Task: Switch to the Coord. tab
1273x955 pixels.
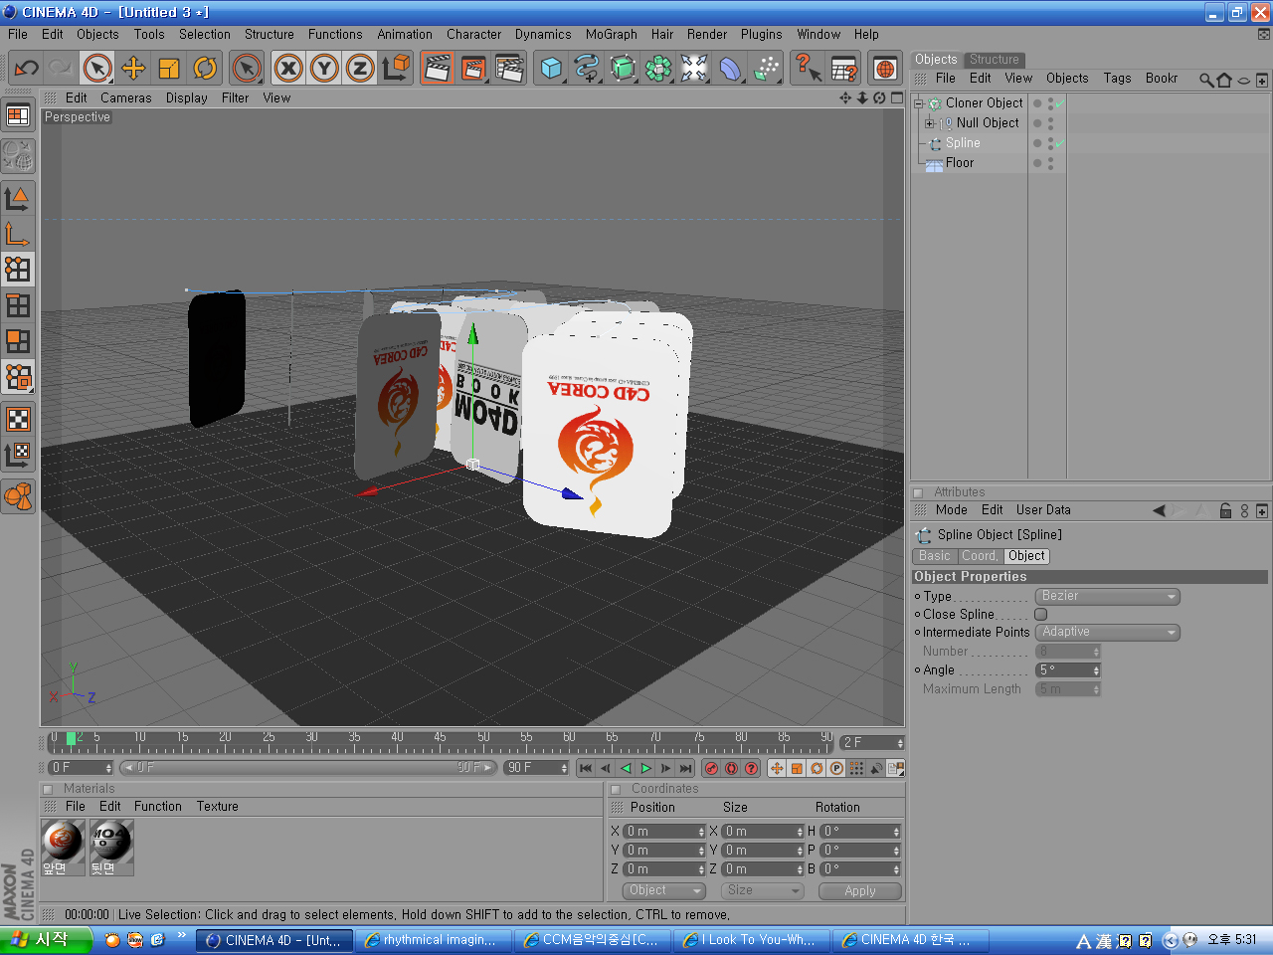Action: [x=979, y=556]
